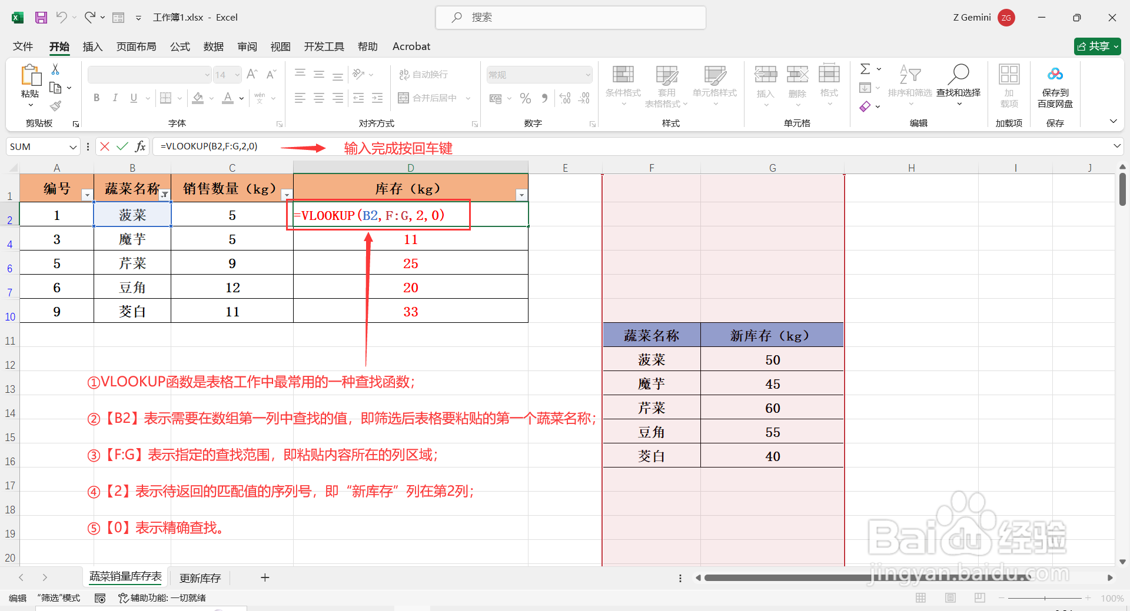This screenshot has width=1130, height=611.
Task: Switch to 更新库存 sheet tab
Action: tap(200, 578)
